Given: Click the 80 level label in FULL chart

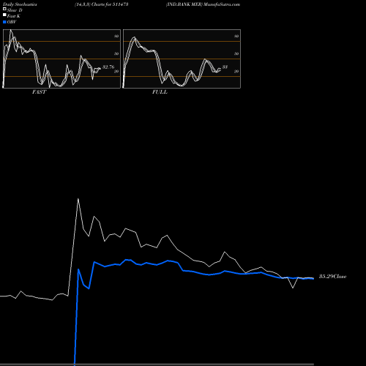Looking at the screenshot, I should click(x=236, y=37).
